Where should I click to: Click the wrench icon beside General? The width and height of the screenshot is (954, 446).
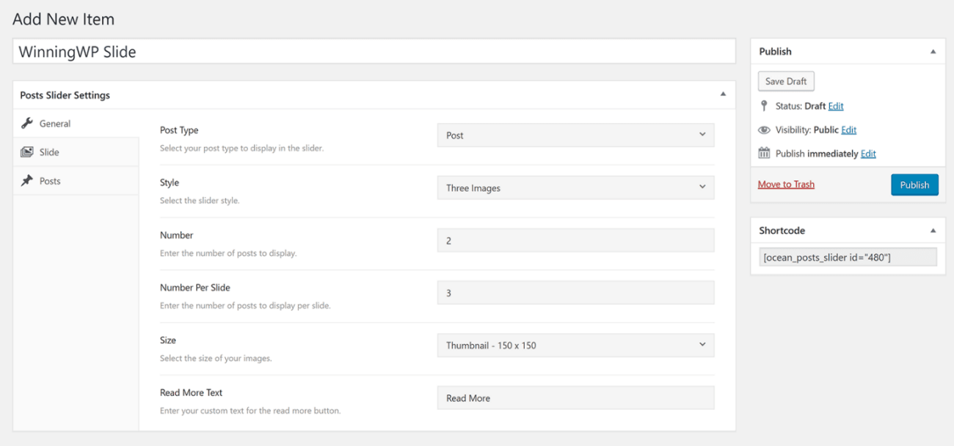click(x=27, y=123)
